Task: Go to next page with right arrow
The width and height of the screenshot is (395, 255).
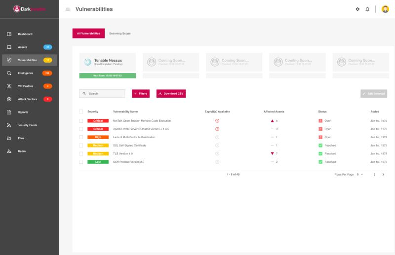Action: (383, 175)
